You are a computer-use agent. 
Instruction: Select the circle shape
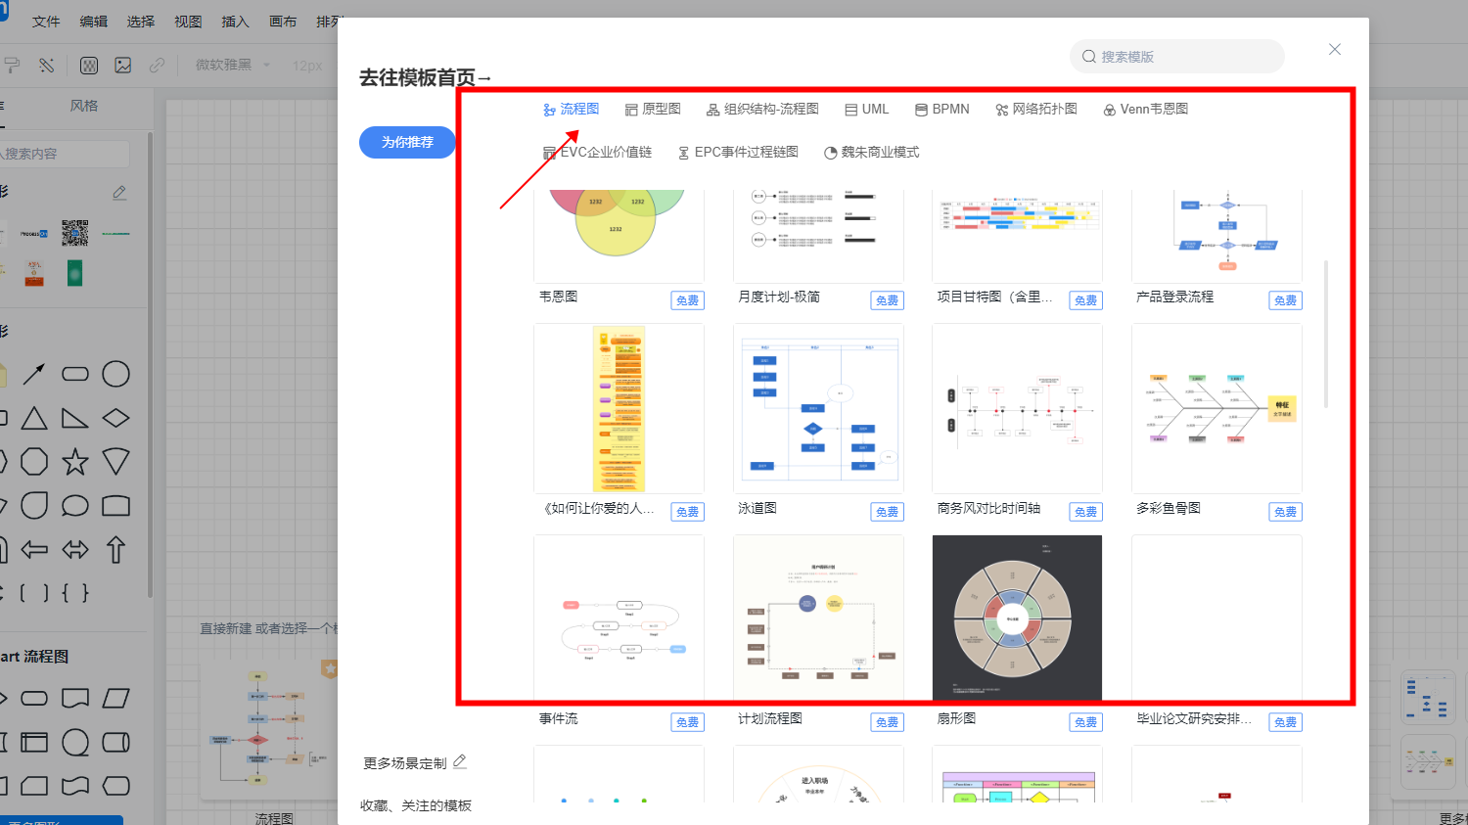(x=116, y=374)
